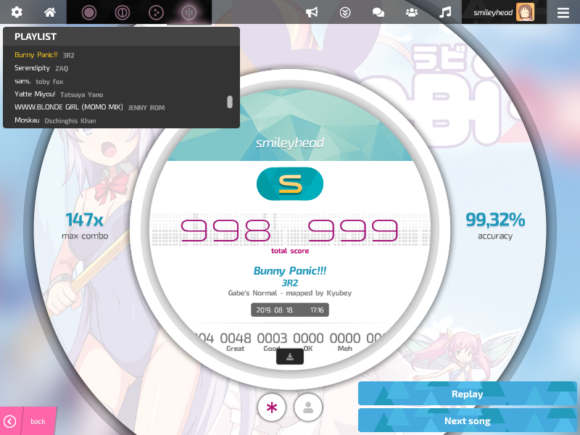Click the Replay button
The height and width of the screenshot is (435, 580).
point(467,394)
